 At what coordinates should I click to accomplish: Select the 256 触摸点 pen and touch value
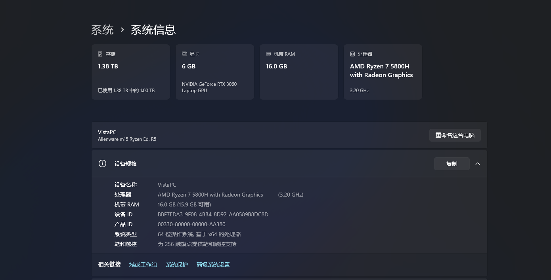click(x=197, y=244)
